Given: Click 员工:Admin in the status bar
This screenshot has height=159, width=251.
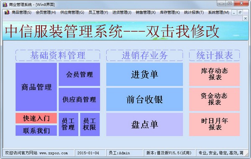Looking at the screenshot, I should pyautogui.click(x=119, y=153).
